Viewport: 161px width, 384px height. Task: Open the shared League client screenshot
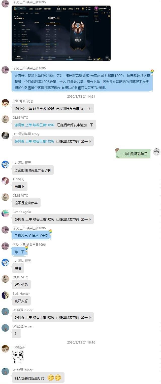(61, 33)
